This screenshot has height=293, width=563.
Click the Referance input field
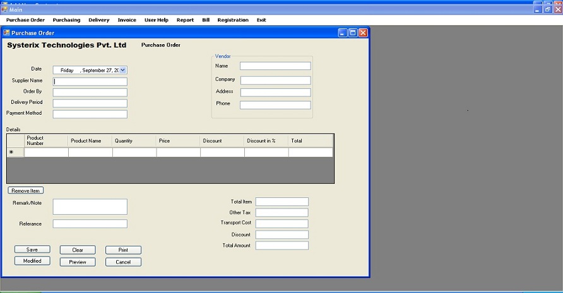pos(90,224)
